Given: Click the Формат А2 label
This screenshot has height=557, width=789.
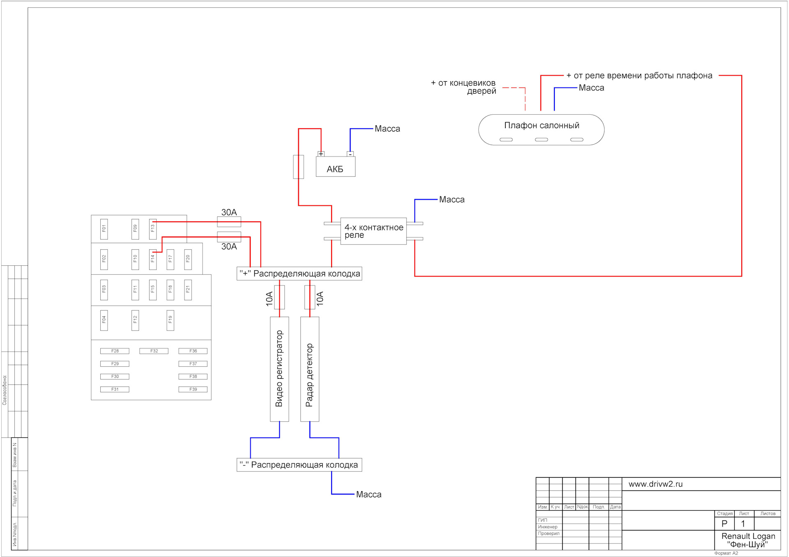Looking at the screenshot, I should point(726,553).
